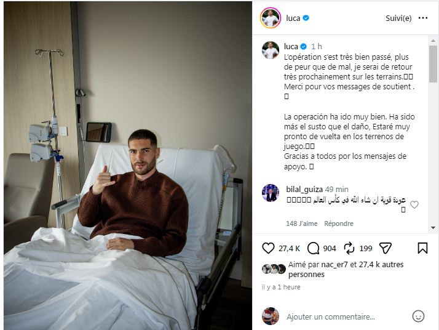Screen dimensions: 439x330
Task: Click the Ajouter un commentaire field
Action: [331, 316]
